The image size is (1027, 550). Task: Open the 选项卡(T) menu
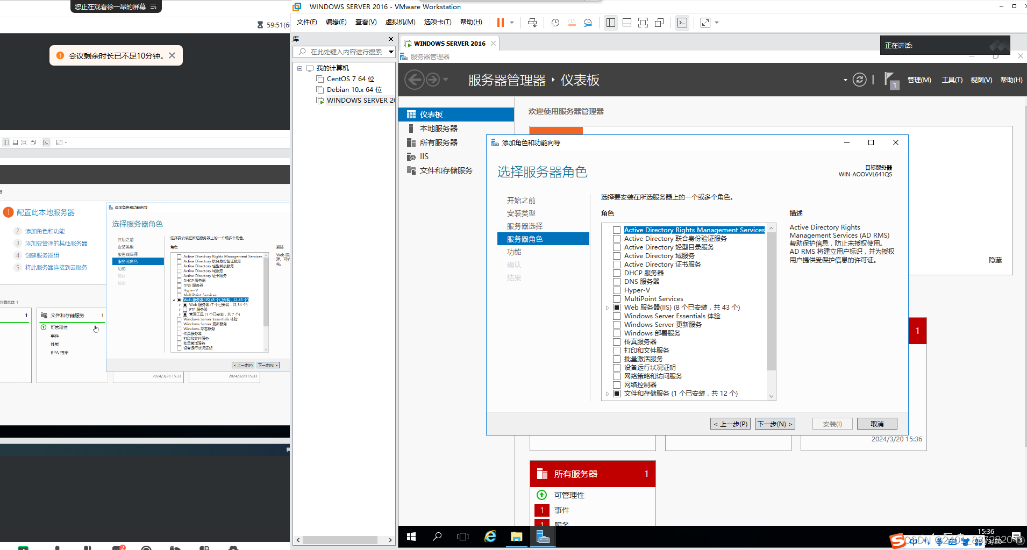pos(437,22)
